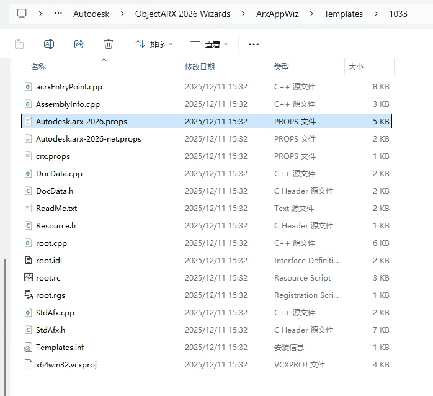This screenshot has width=433, height=396.
Task: Go to ObjectARX 2026 Wizards folder
Action: tap(182, 13)
